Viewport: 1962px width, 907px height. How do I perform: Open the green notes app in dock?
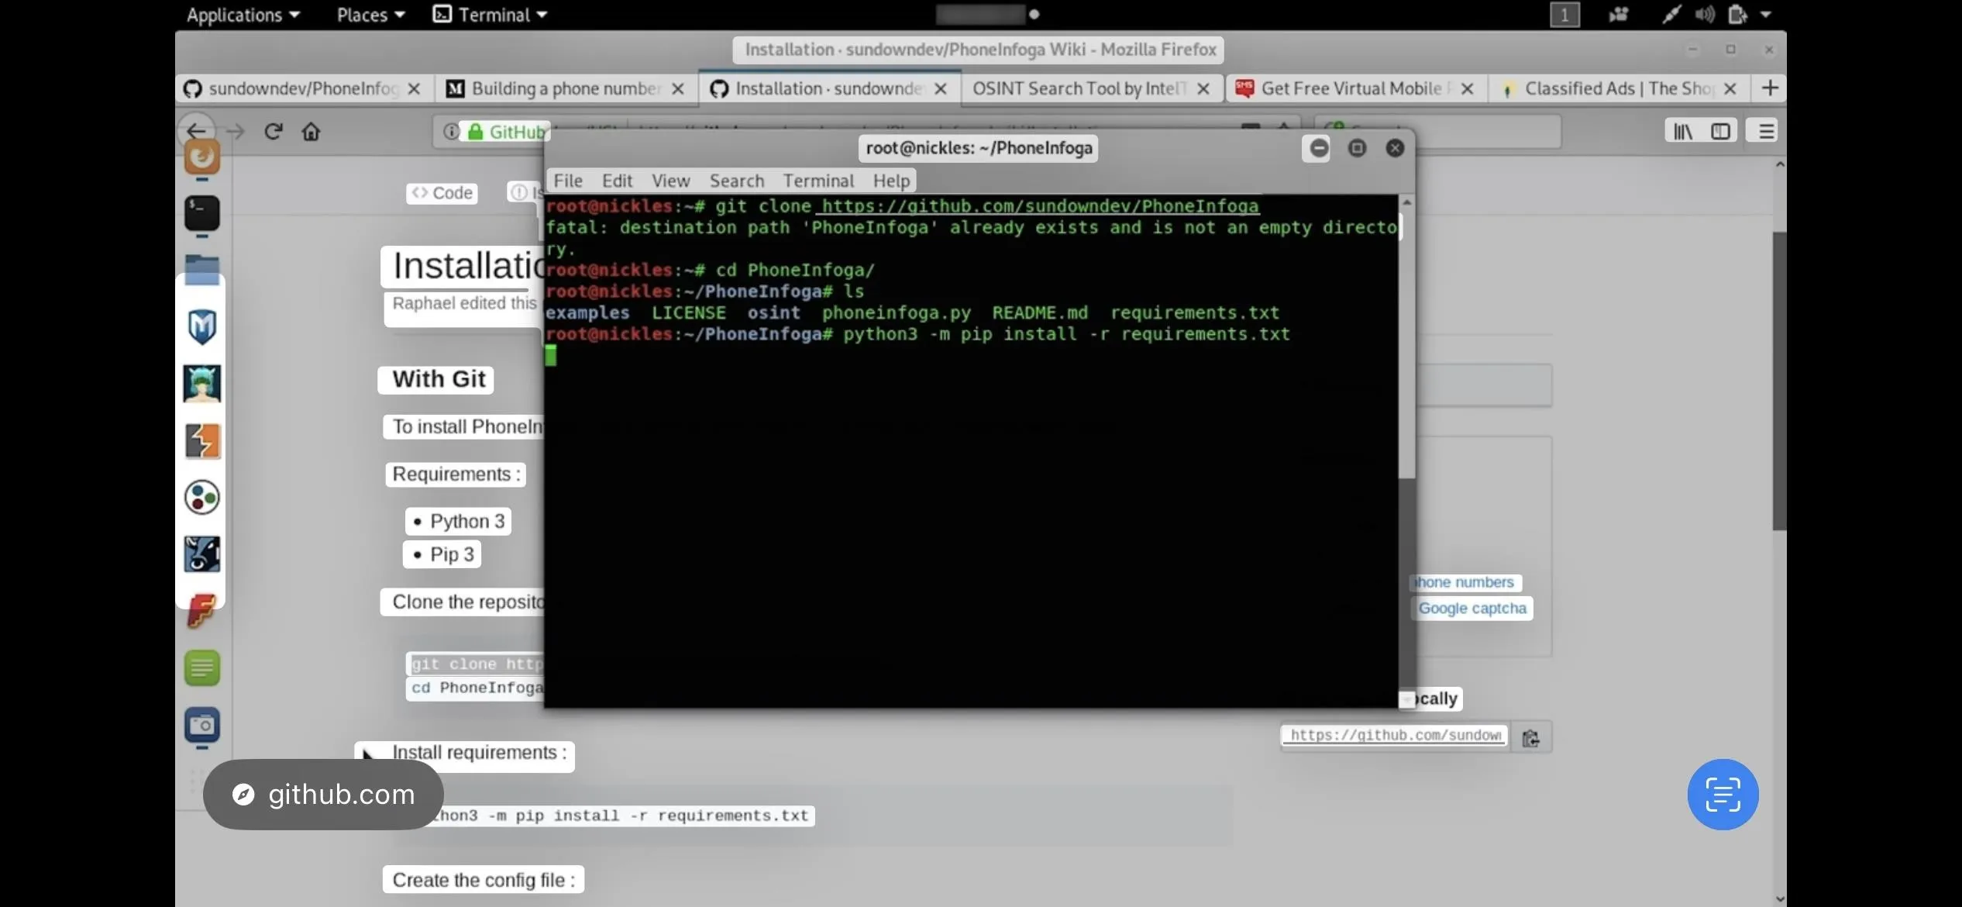[201, 667]
